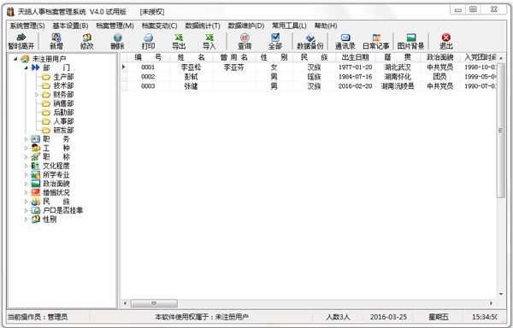Click the 出生日期 column header
513x328 pixels.
tap(356, 57)
